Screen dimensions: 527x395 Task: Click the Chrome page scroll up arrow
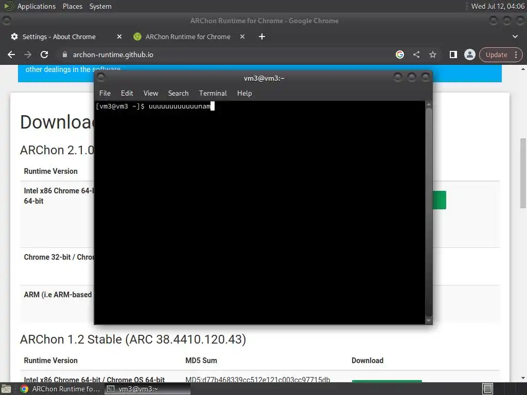pyautogui.click(x=523, y=69)
